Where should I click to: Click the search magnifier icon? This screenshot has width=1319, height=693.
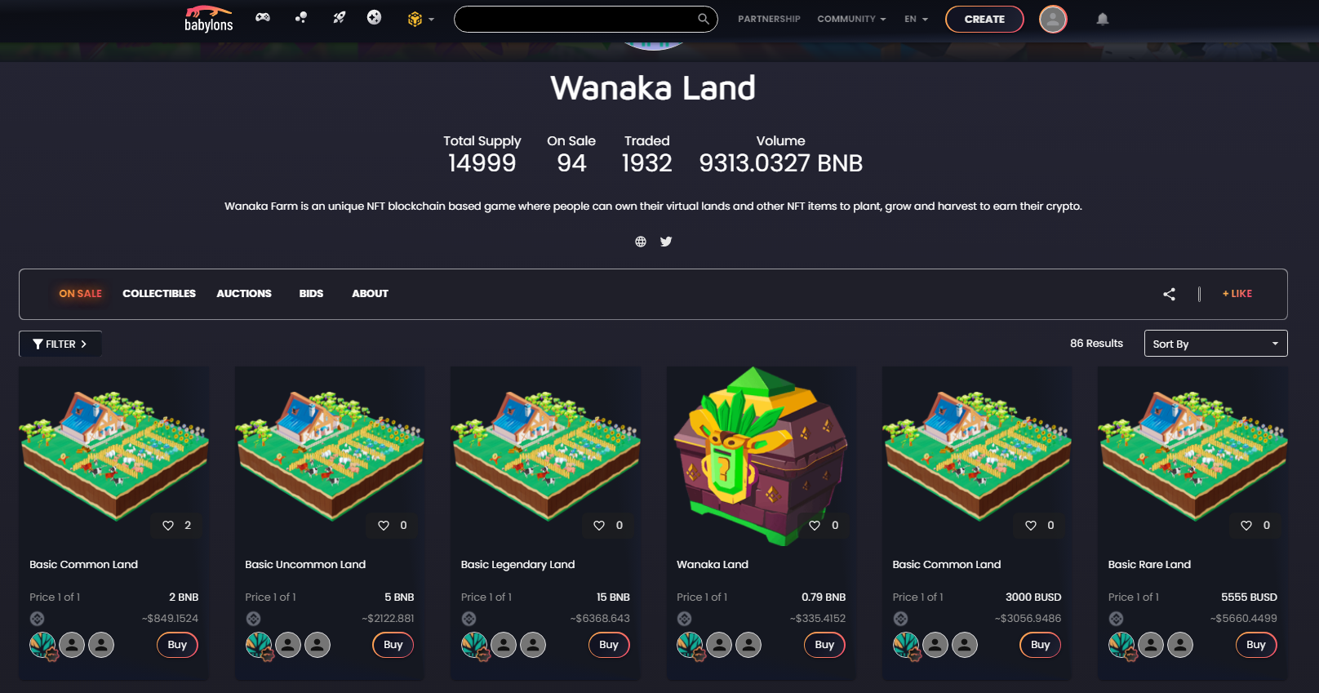point(703,19)
